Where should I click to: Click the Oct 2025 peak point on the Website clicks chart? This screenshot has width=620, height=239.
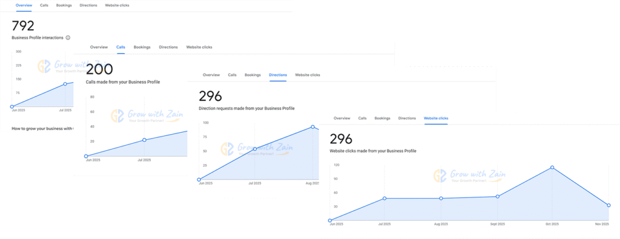coord(552,167)
